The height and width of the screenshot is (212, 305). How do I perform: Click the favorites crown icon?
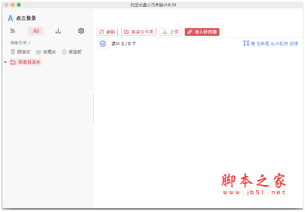[38, 52]
